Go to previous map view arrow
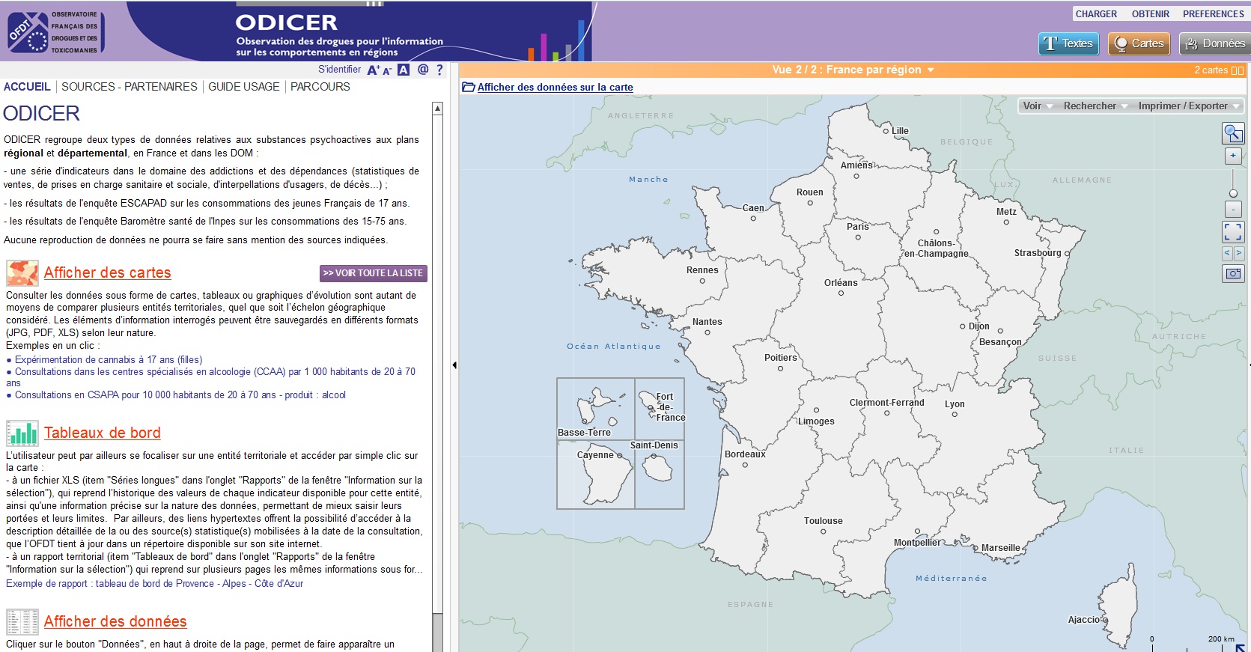The image size is (1251, 652). pyautogui.click(x=1227, y=254)
